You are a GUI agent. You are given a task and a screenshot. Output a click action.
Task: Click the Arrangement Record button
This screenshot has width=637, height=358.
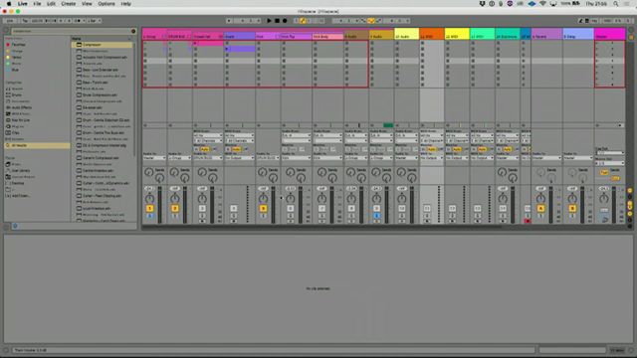(x=285, y=20)
